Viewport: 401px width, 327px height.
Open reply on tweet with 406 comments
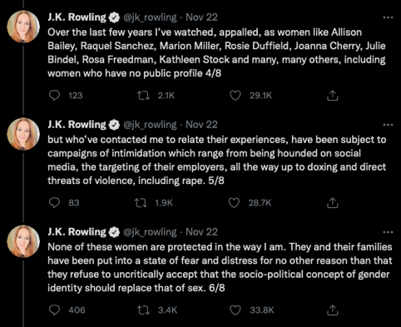pos(54,310)
